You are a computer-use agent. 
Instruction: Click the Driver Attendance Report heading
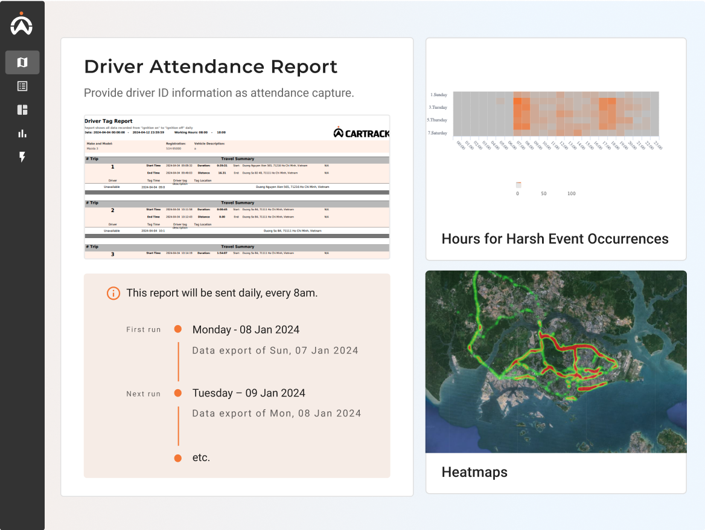(211, 66)
